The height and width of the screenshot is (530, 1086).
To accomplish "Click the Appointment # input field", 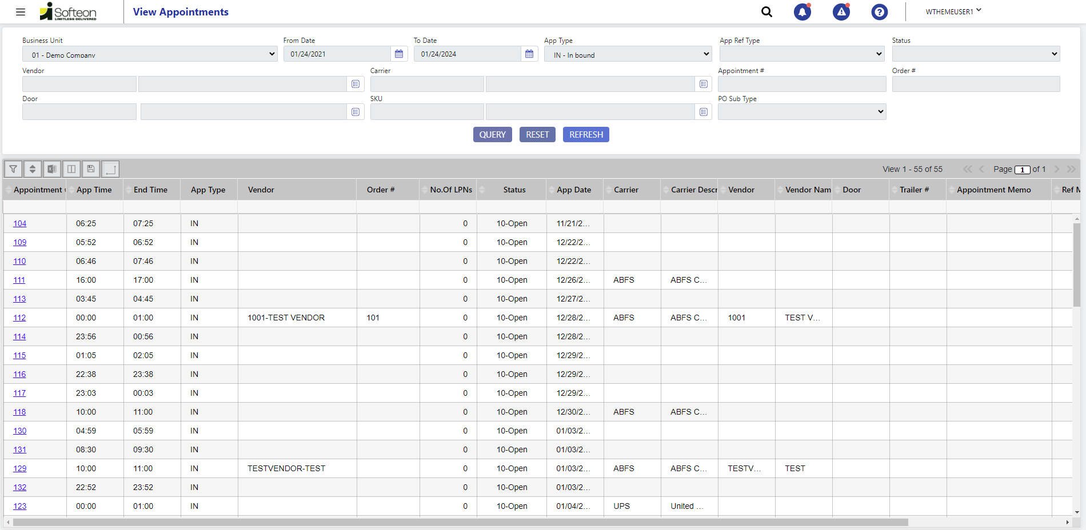I will point(801,85).
